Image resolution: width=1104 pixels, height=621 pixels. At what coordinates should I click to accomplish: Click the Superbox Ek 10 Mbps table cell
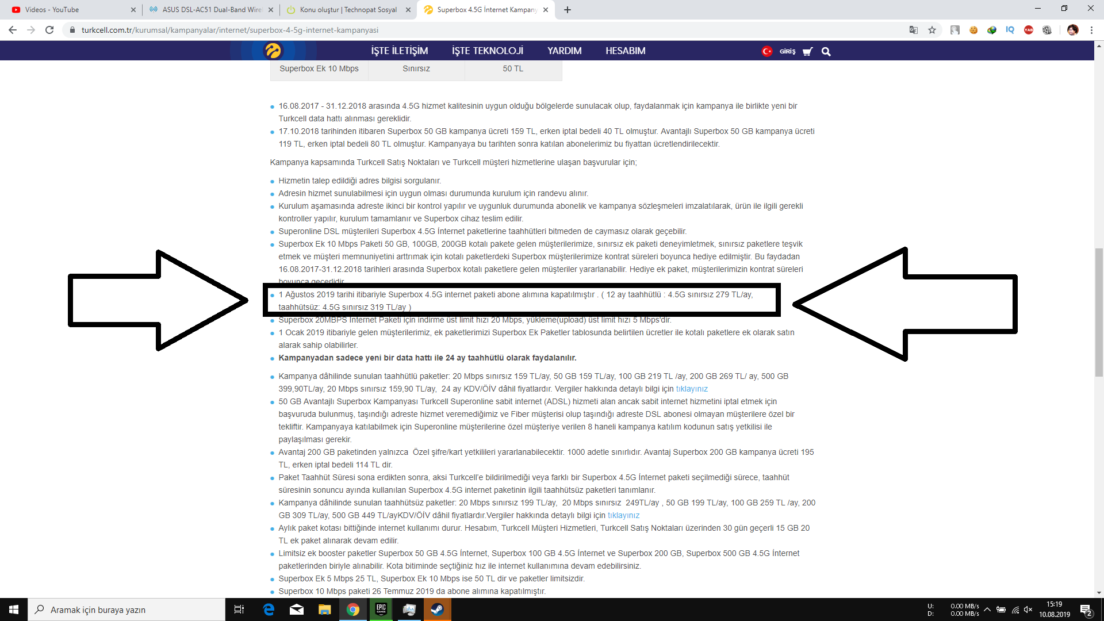click(319, 68)
